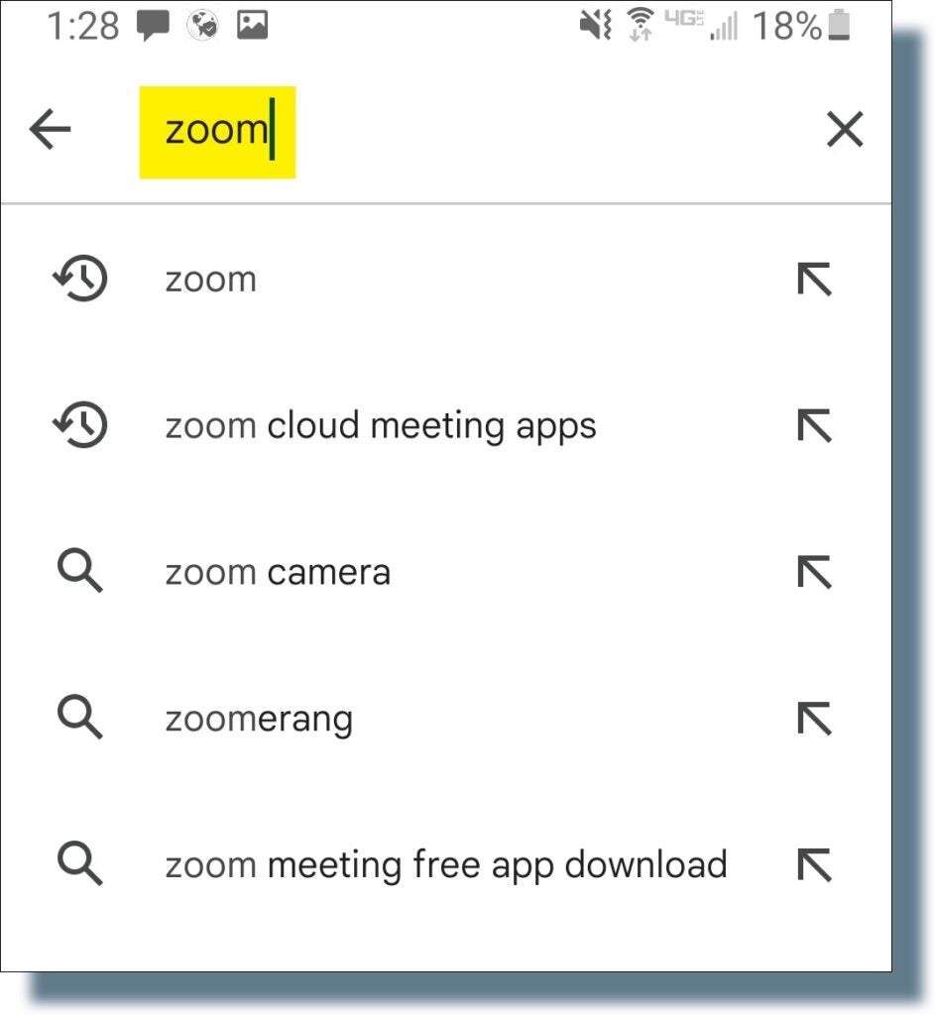Tap magnifier icon next to 'zoom camera'
Screen dimensions: 935x1015
coord(80,572)
